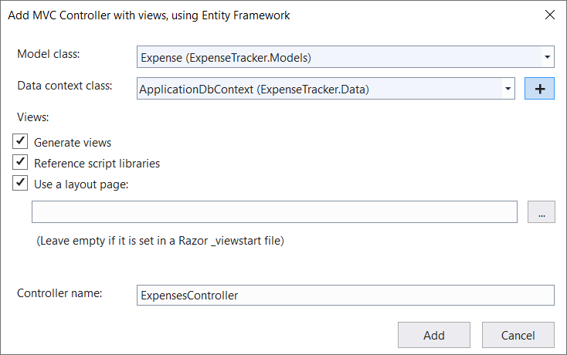Click the ellipsis browse icon for layout page
This screenshot has width=567, height=355.
541,212
